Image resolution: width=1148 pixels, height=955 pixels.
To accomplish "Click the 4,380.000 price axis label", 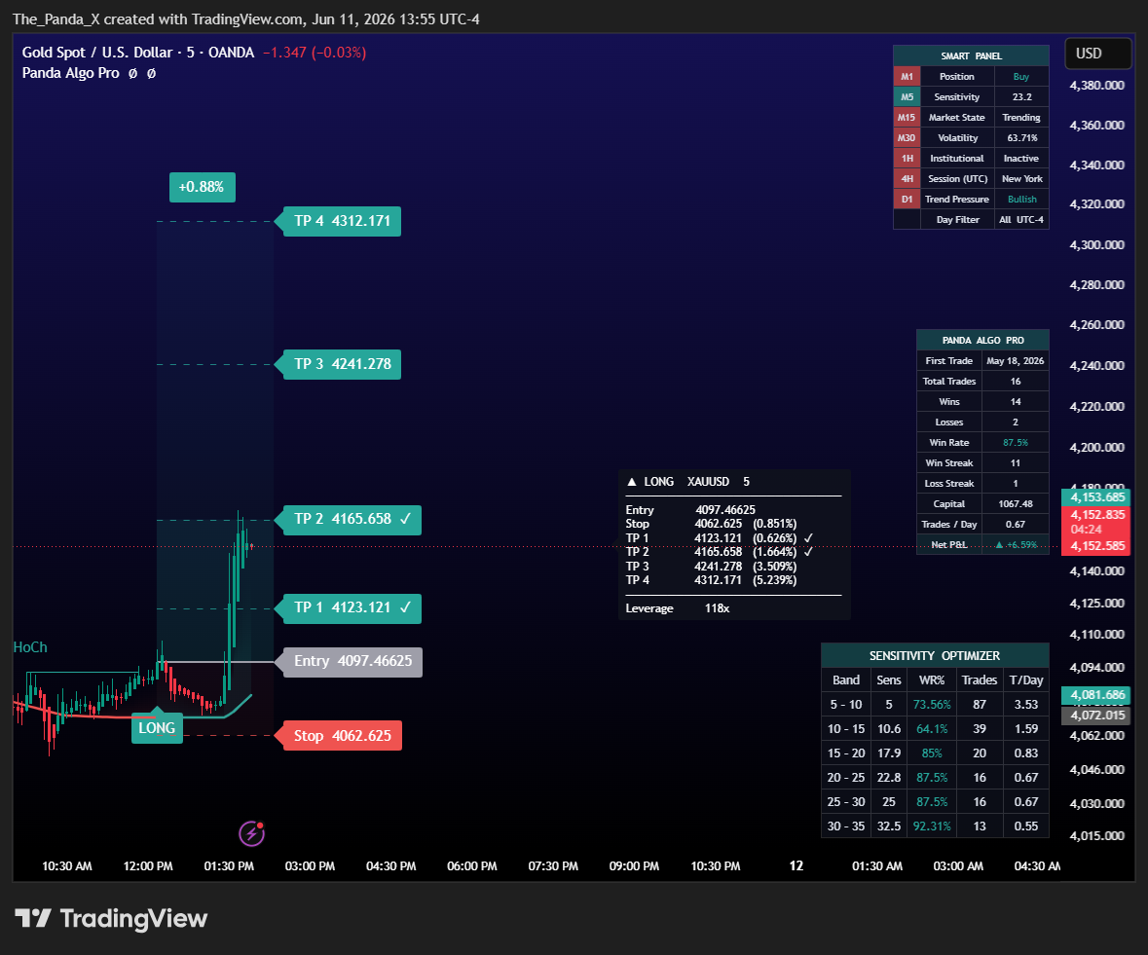I will [1096, 86].
